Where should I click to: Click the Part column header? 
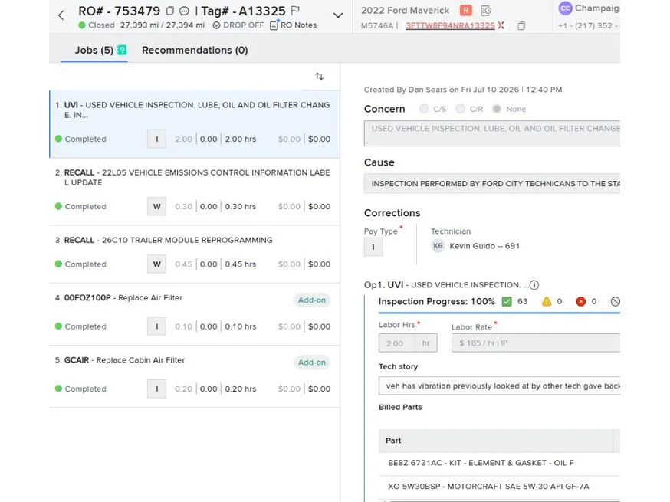pos(496,441)
